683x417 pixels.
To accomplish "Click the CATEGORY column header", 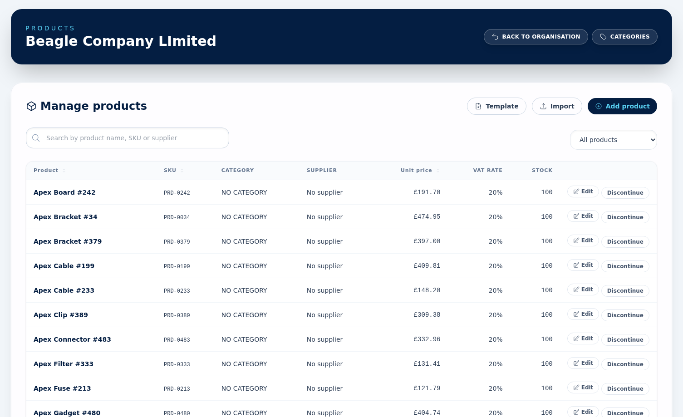I will (x=237, y=171).
